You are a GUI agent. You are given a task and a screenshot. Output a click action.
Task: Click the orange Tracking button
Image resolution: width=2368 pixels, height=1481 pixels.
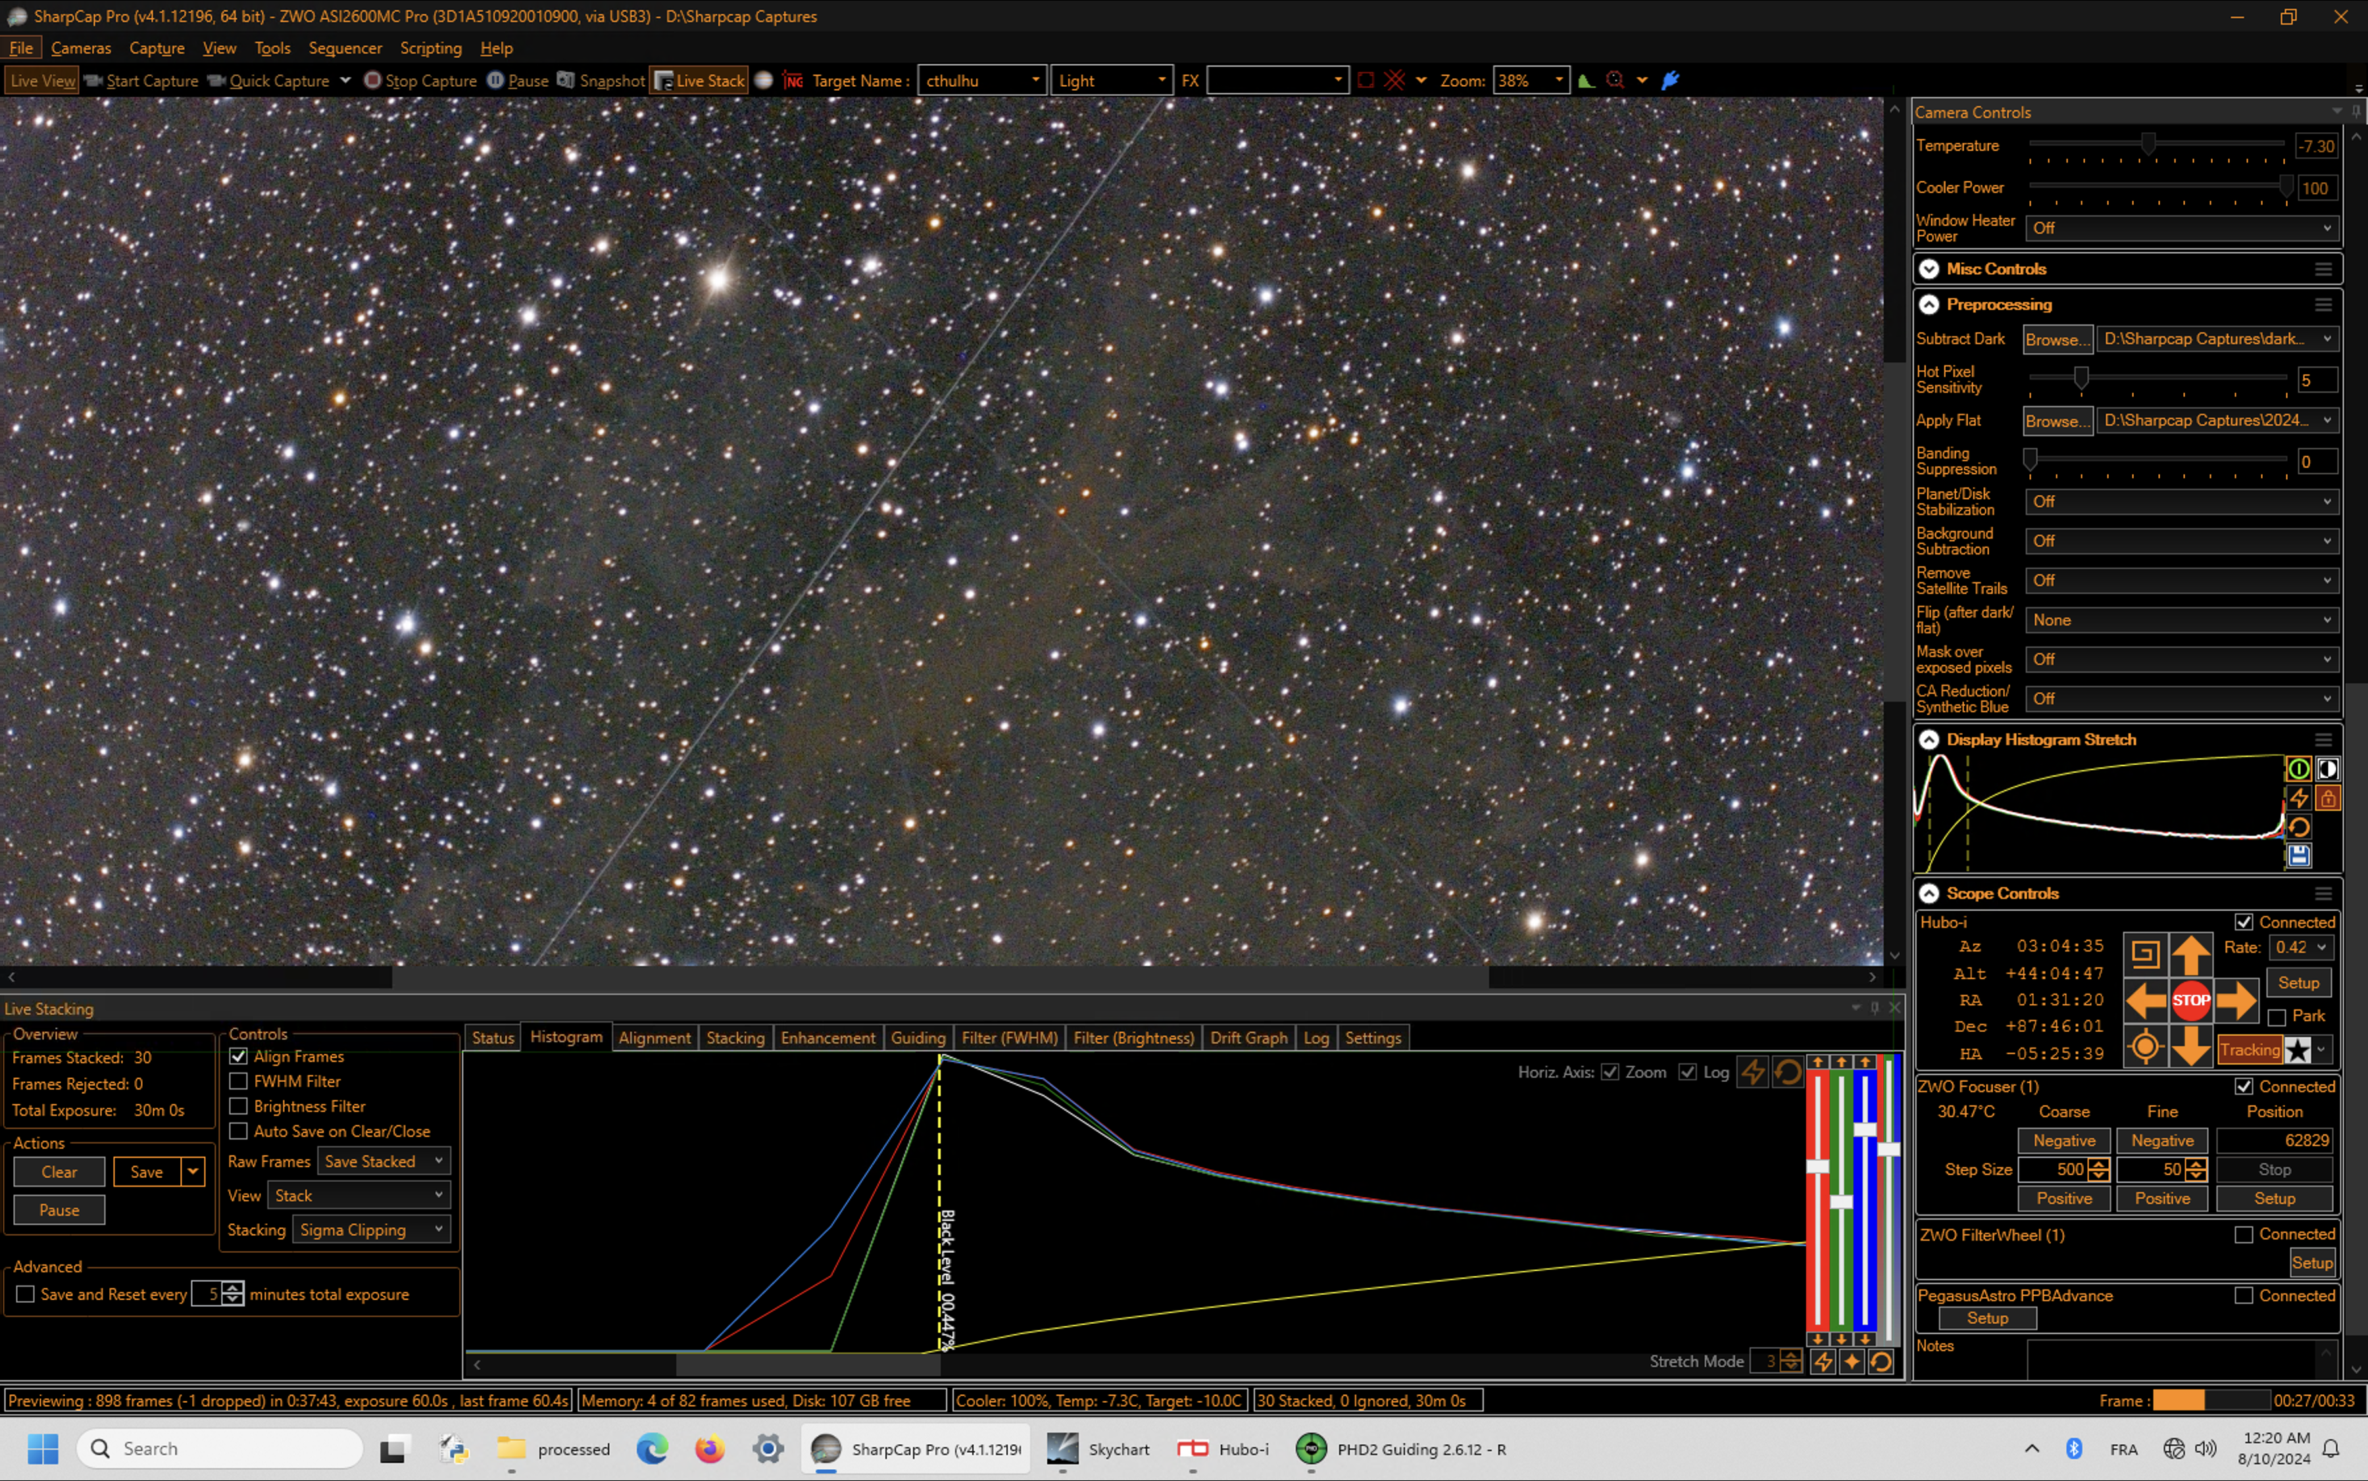2250,1051
